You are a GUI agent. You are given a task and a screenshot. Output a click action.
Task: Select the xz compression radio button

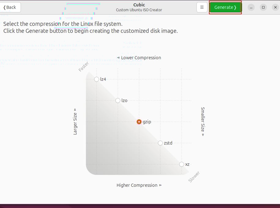coord(182,164)
